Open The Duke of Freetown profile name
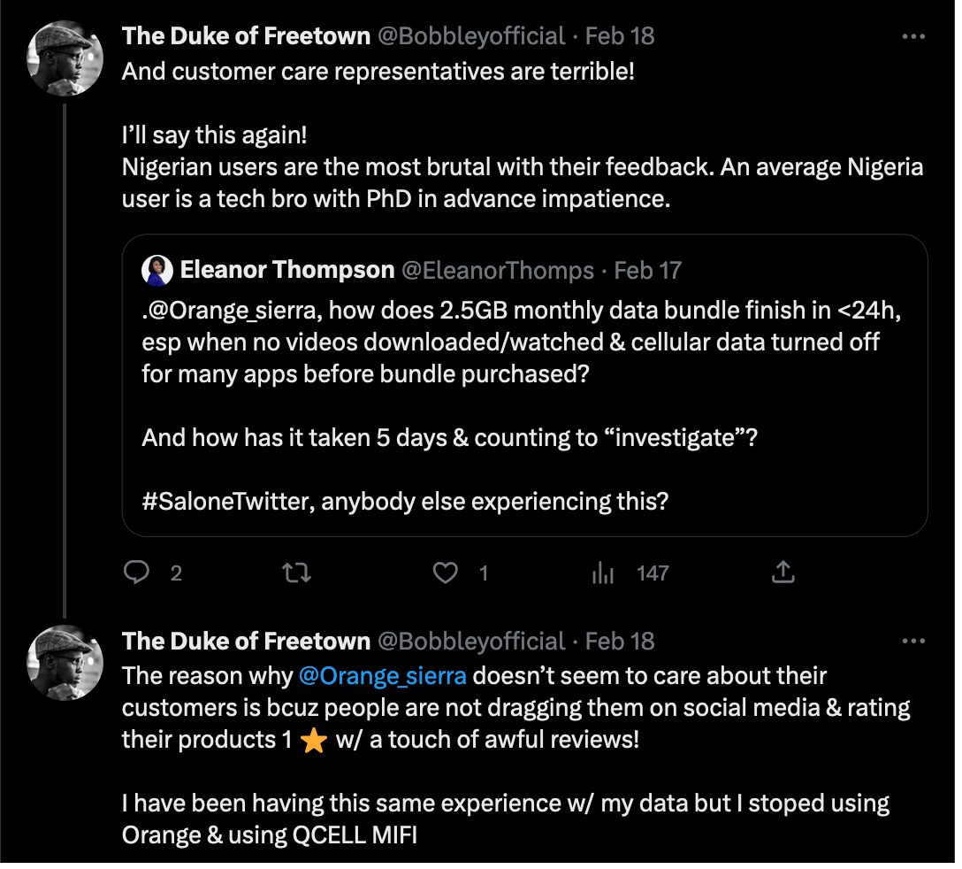This screenshot has height=869, width=962. coord(246,36)
